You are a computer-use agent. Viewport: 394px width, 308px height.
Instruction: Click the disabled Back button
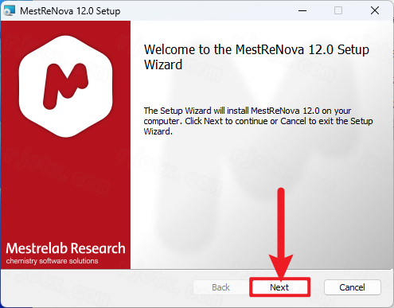[x=220, y=287]
